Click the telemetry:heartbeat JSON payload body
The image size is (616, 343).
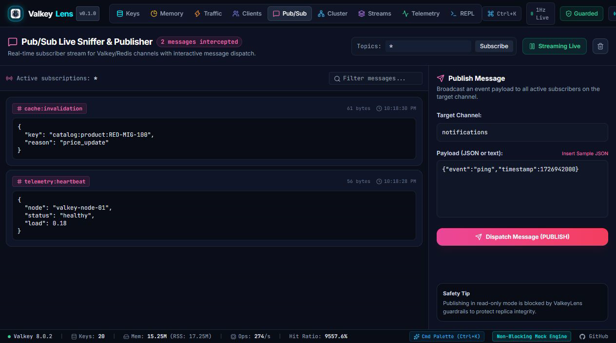(214, 216)
